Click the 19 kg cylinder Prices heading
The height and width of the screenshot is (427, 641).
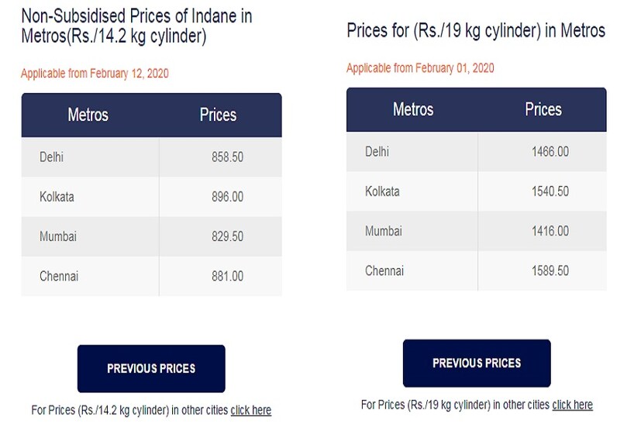click(476, 31)
